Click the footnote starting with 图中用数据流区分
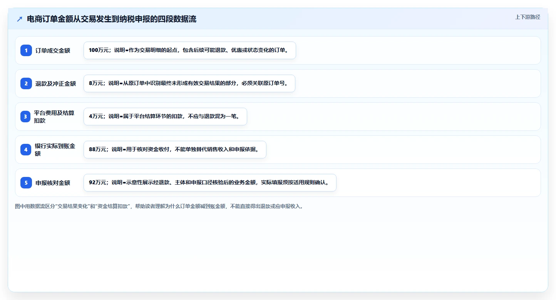Image resolution: width=556 pixels, height=300 pixels. [x=159, y=207]
